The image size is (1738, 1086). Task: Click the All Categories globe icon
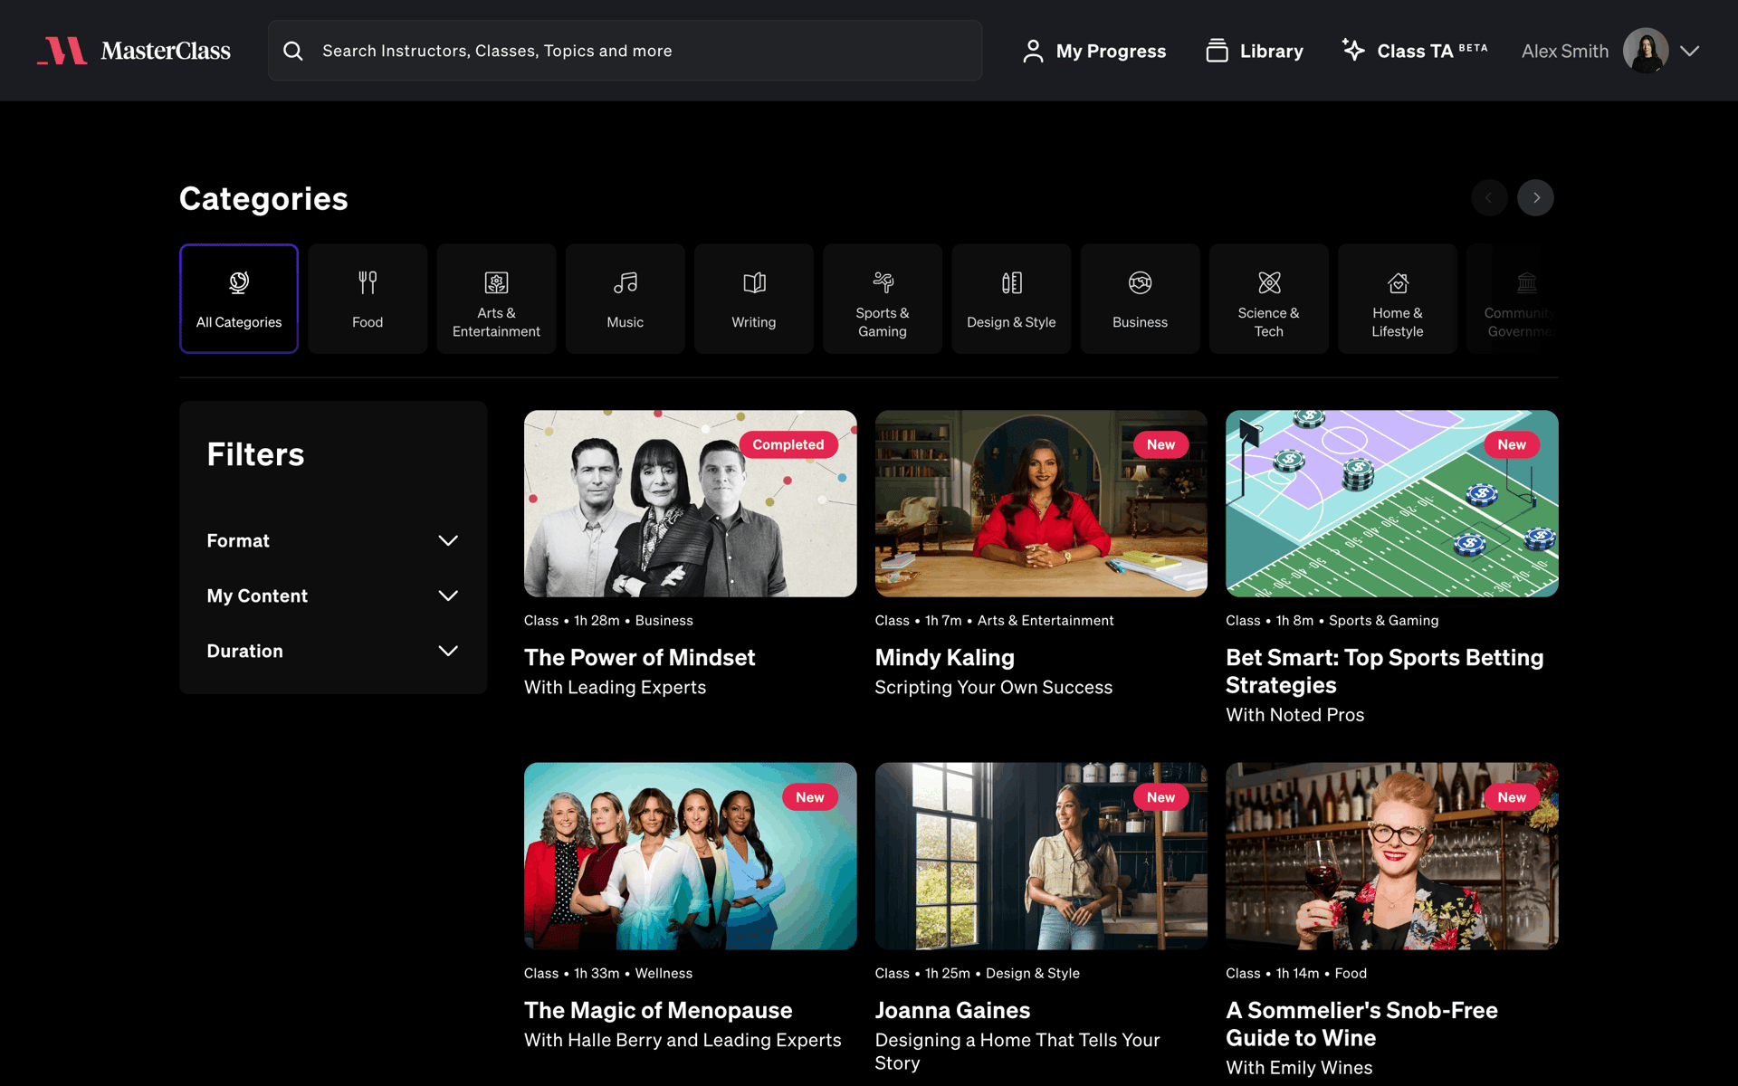tap(239, 282)
